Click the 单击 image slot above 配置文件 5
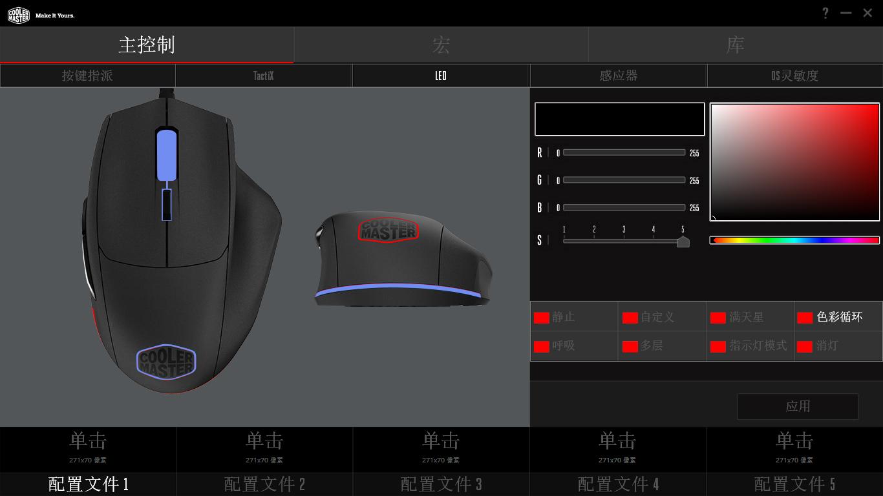This screenshot has width=883, height=496. coord(794,449)
